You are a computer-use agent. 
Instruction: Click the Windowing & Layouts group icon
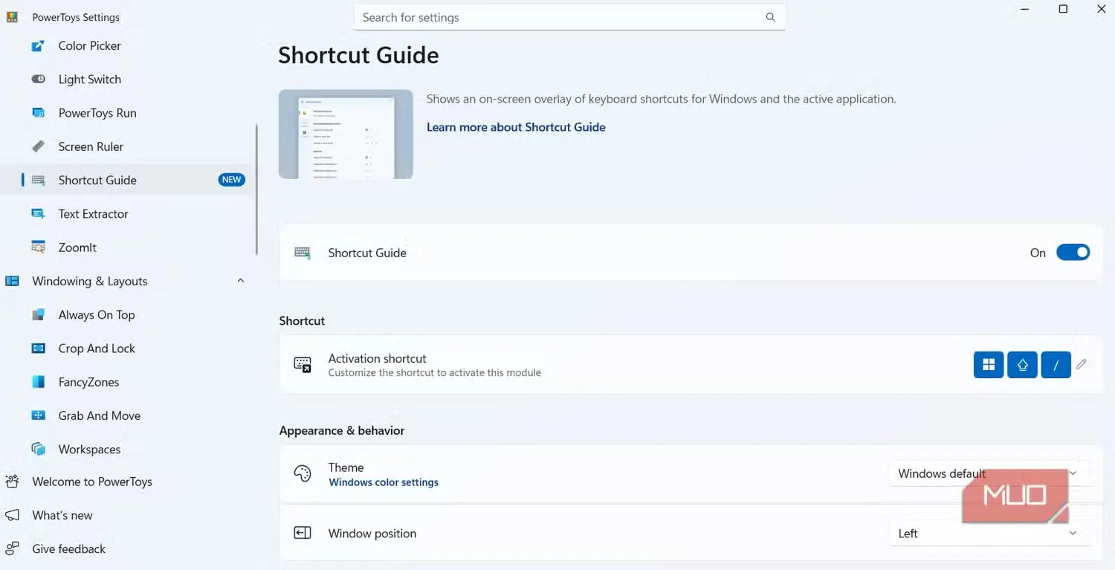[12, 281]
